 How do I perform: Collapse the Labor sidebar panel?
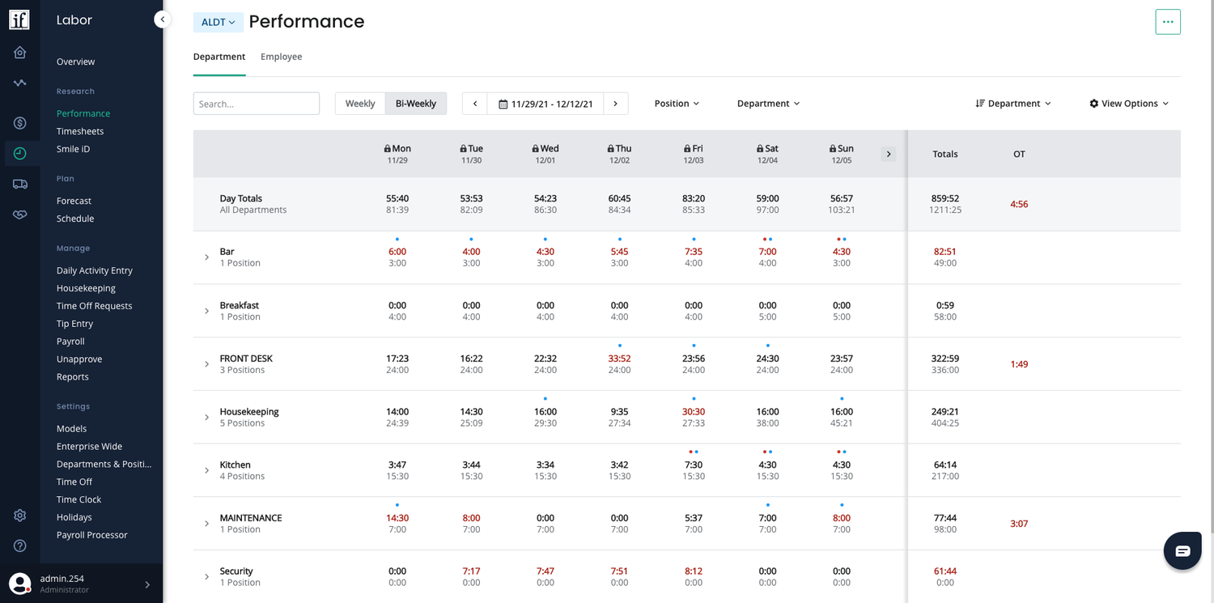[163, 19]
